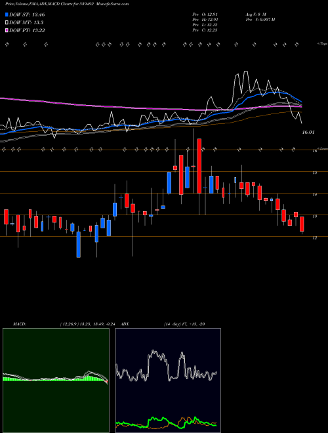Click the white DOW MT legend swatch
The height and width of the screenshot is (433, 328).
click(x=7, y=23)
